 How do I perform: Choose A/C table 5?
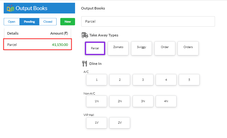point(189,80)
